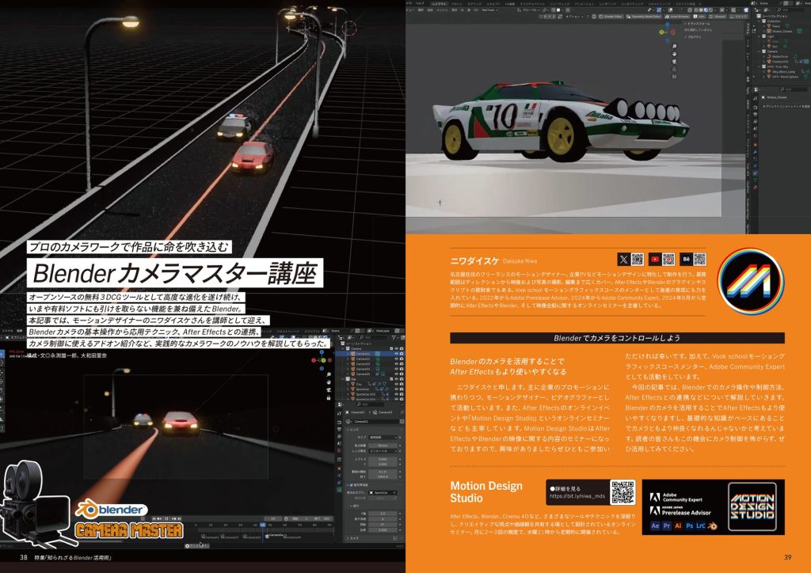Hide the Car collection eye icon
Viewport: 811px width, 573px height.
point(397,379)
